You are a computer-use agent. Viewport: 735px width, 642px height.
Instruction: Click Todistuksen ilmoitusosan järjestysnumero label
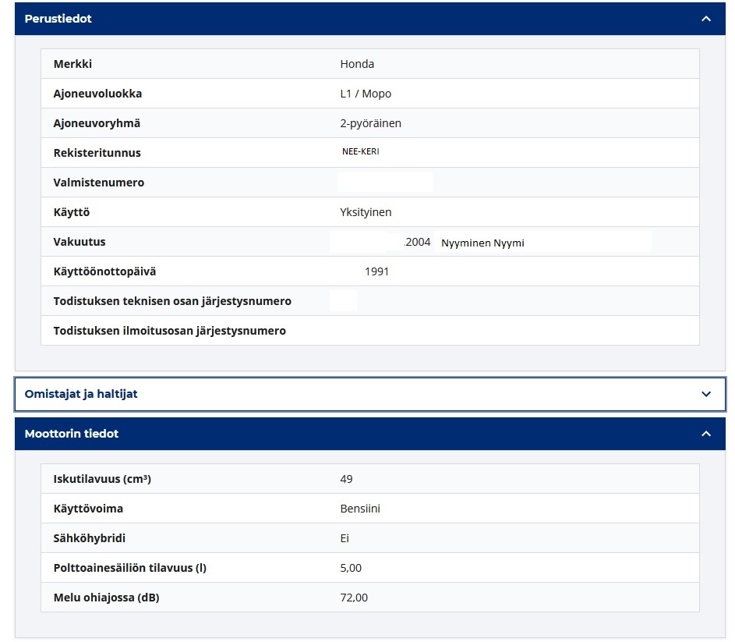170,331
